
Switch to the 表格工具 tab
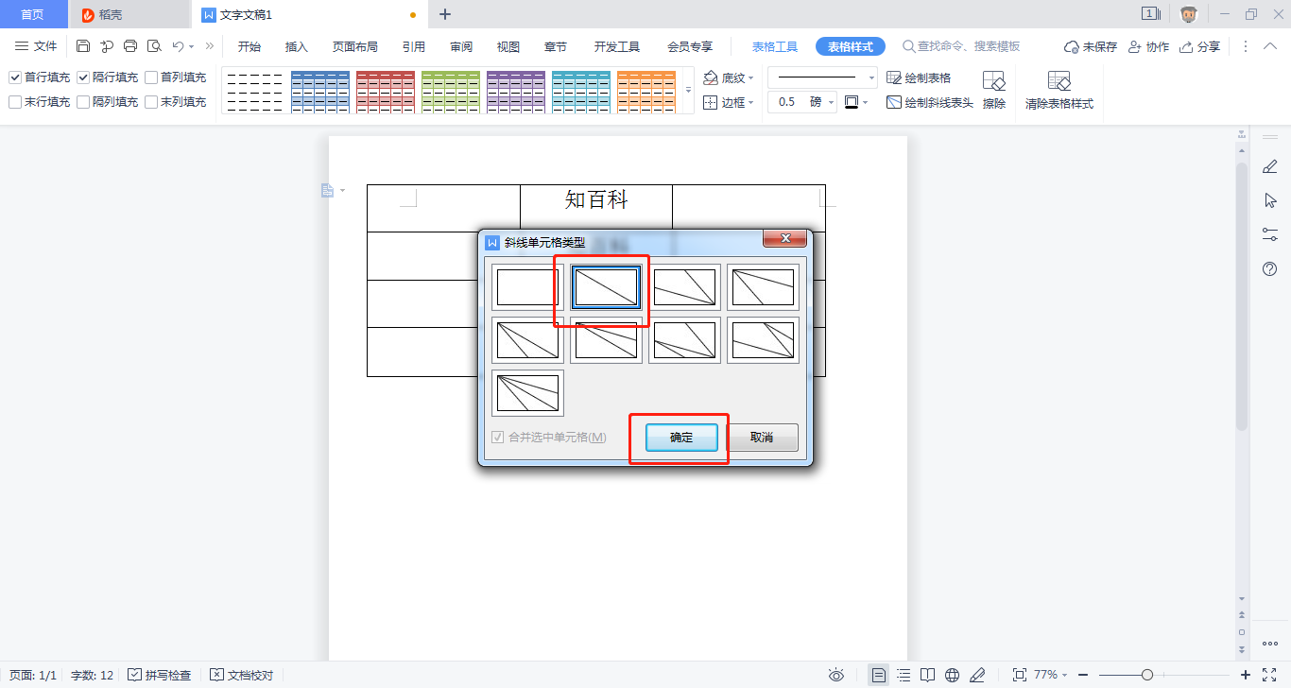point(775,46)
